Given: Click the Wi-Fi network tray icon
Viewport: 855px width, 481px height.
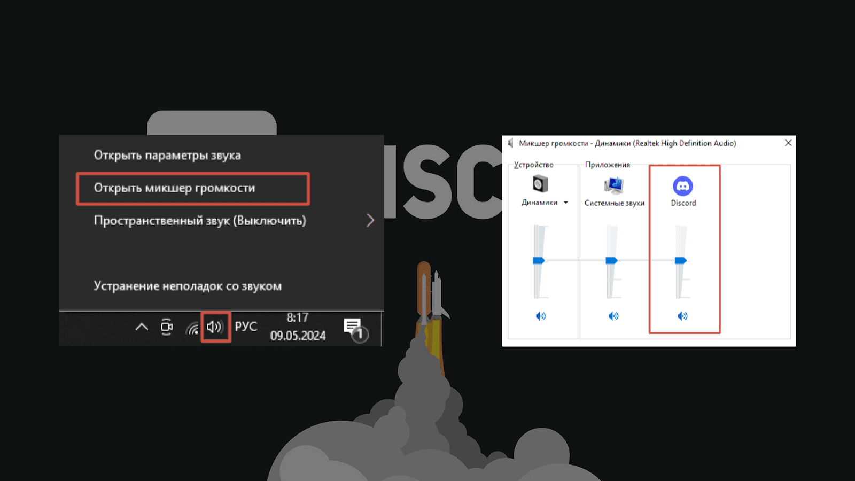Looking at the screenshot, I should (192, 328).
